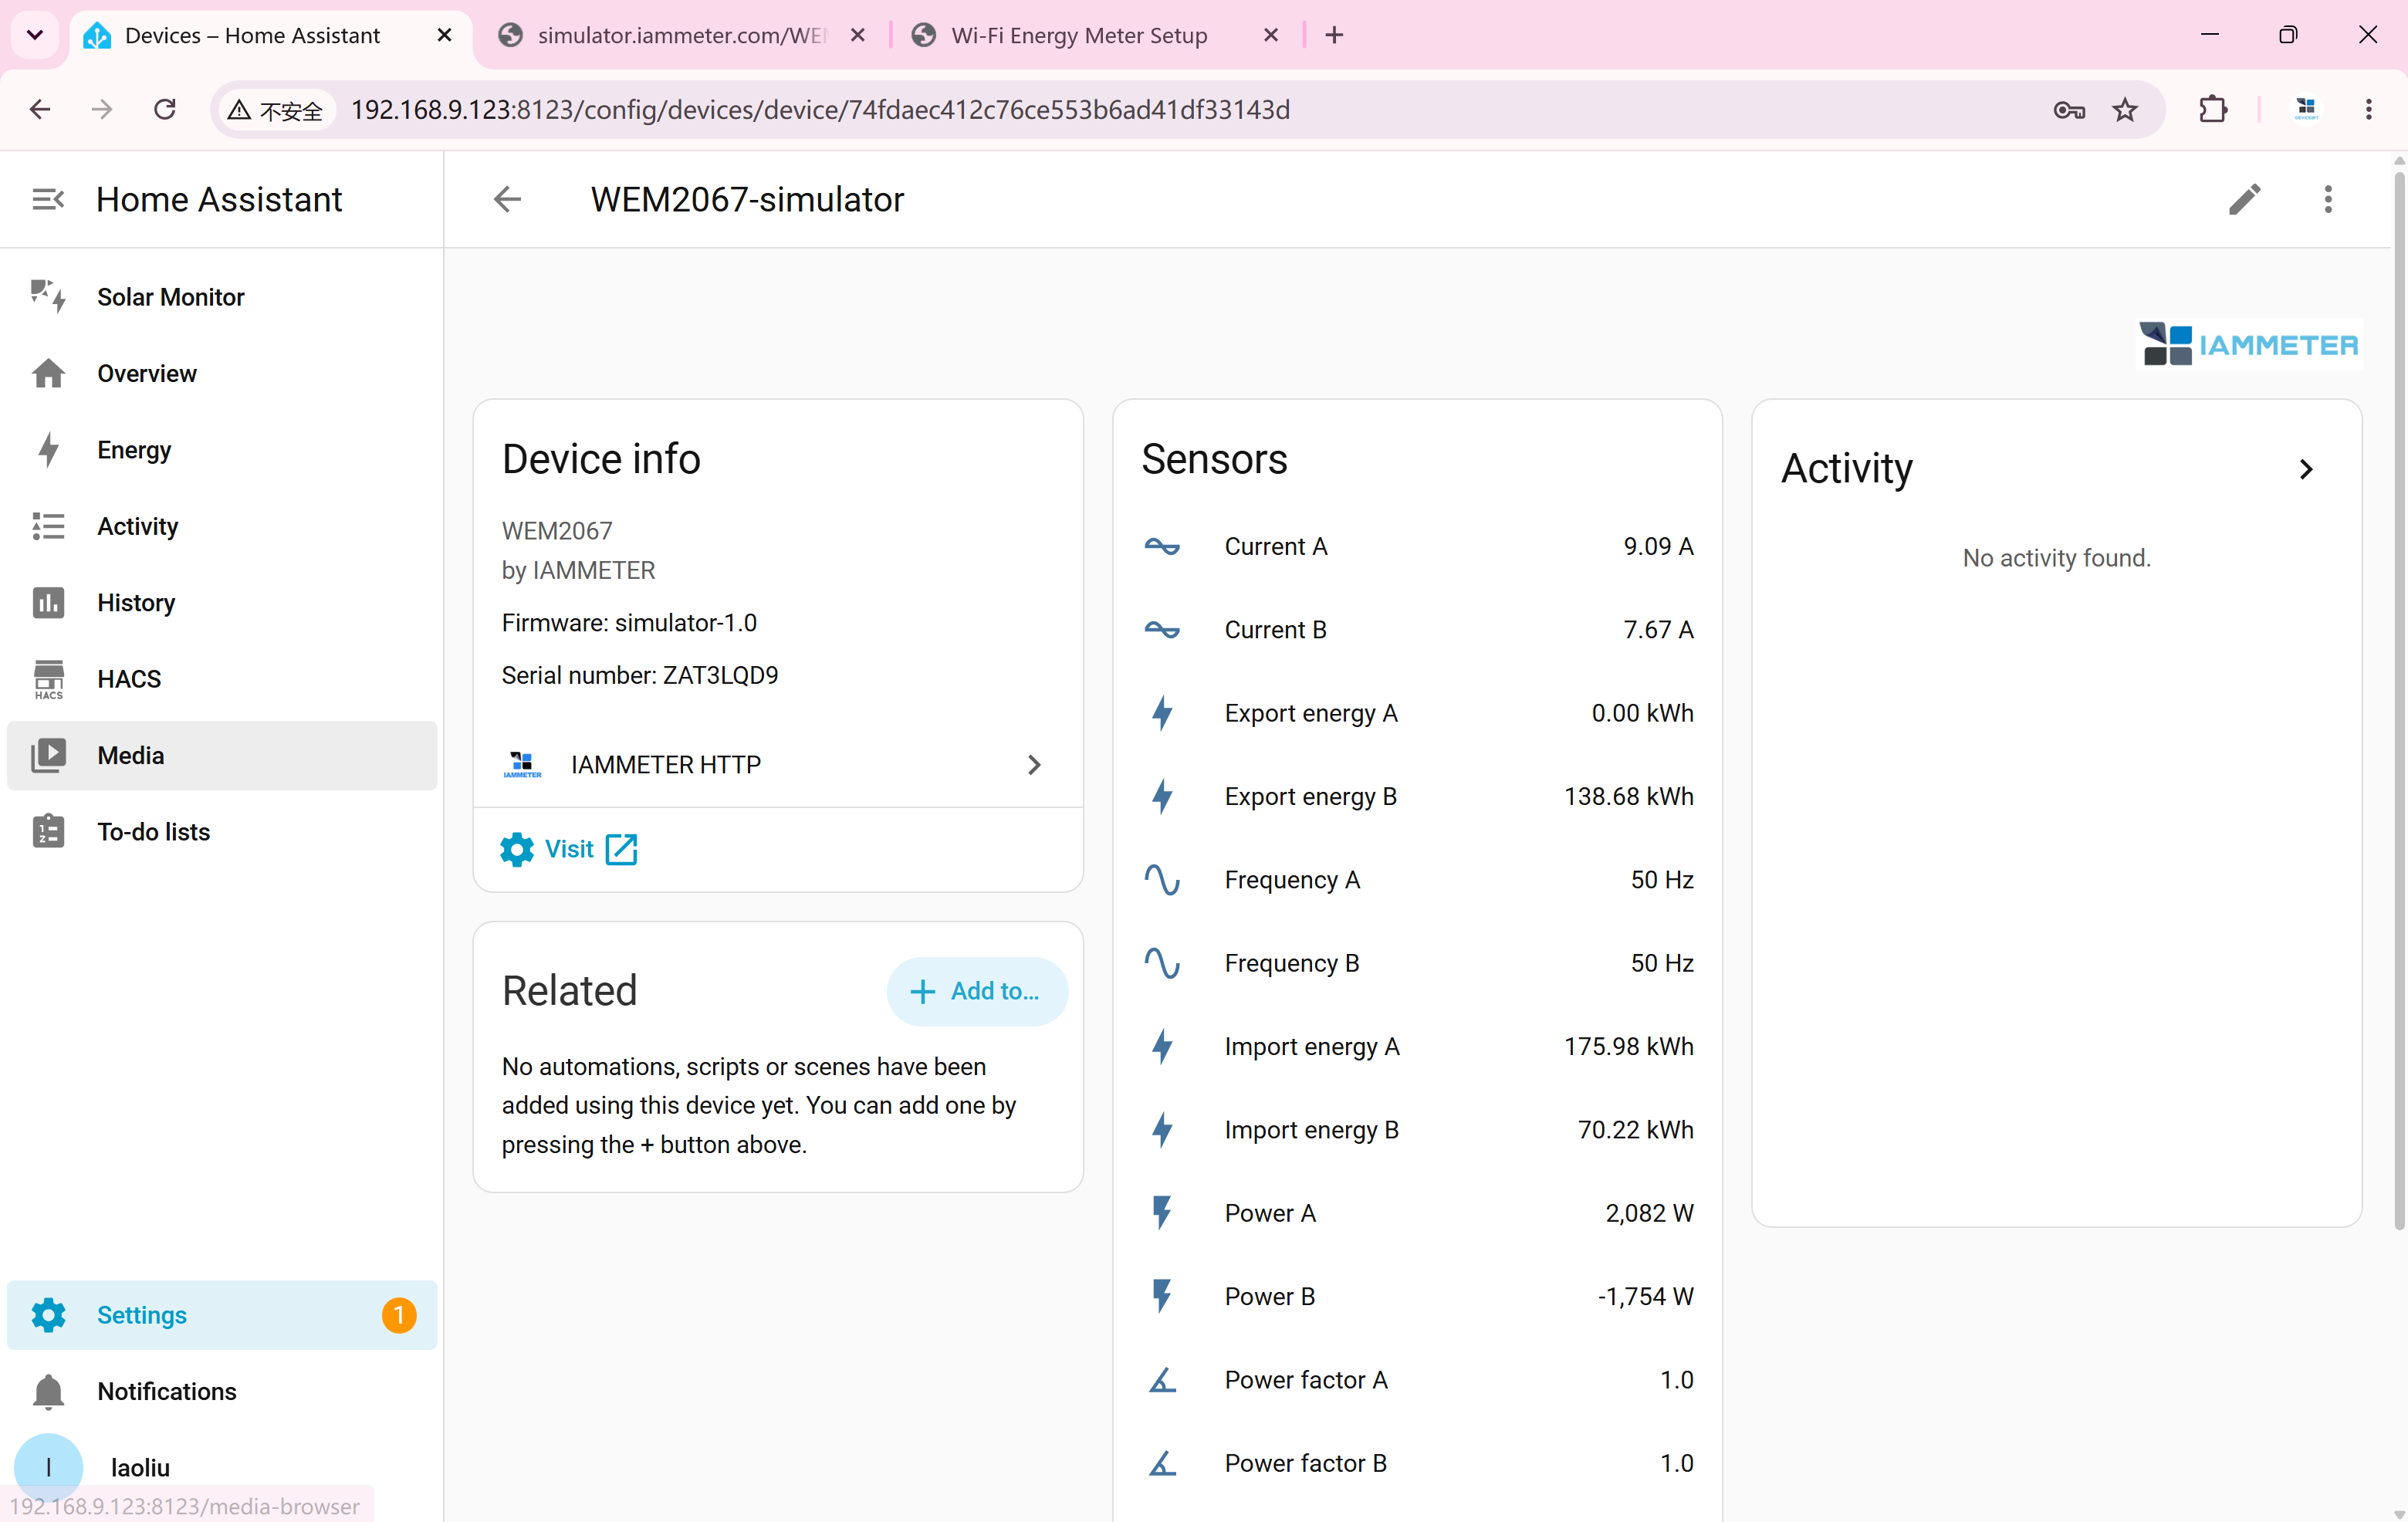The width and height of the screenshot is (2408, 1522).
Task: Open device overflow menu three dots
Action: coord(2328,199)
